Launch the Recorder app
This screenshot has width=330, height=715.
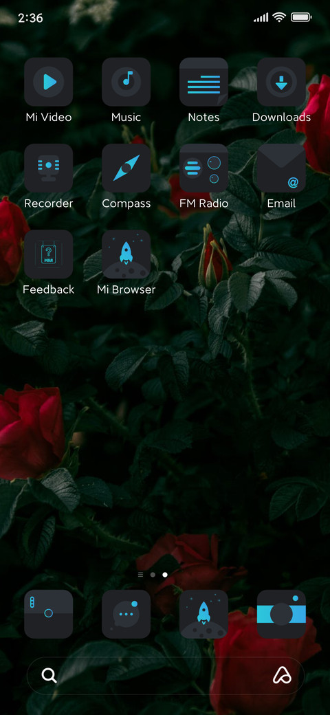coord(48,168)
